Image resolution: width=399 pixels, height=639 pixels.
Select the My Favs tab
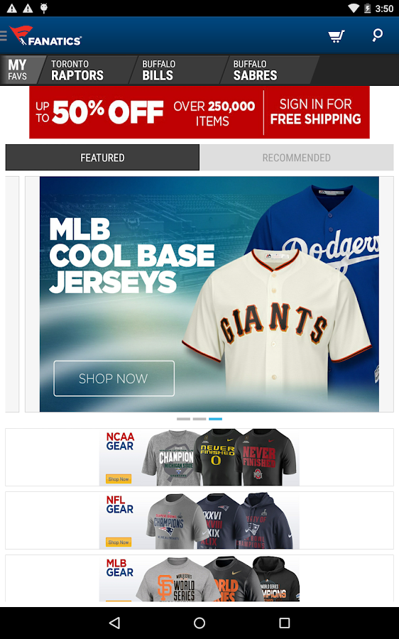tap(21, 70)
